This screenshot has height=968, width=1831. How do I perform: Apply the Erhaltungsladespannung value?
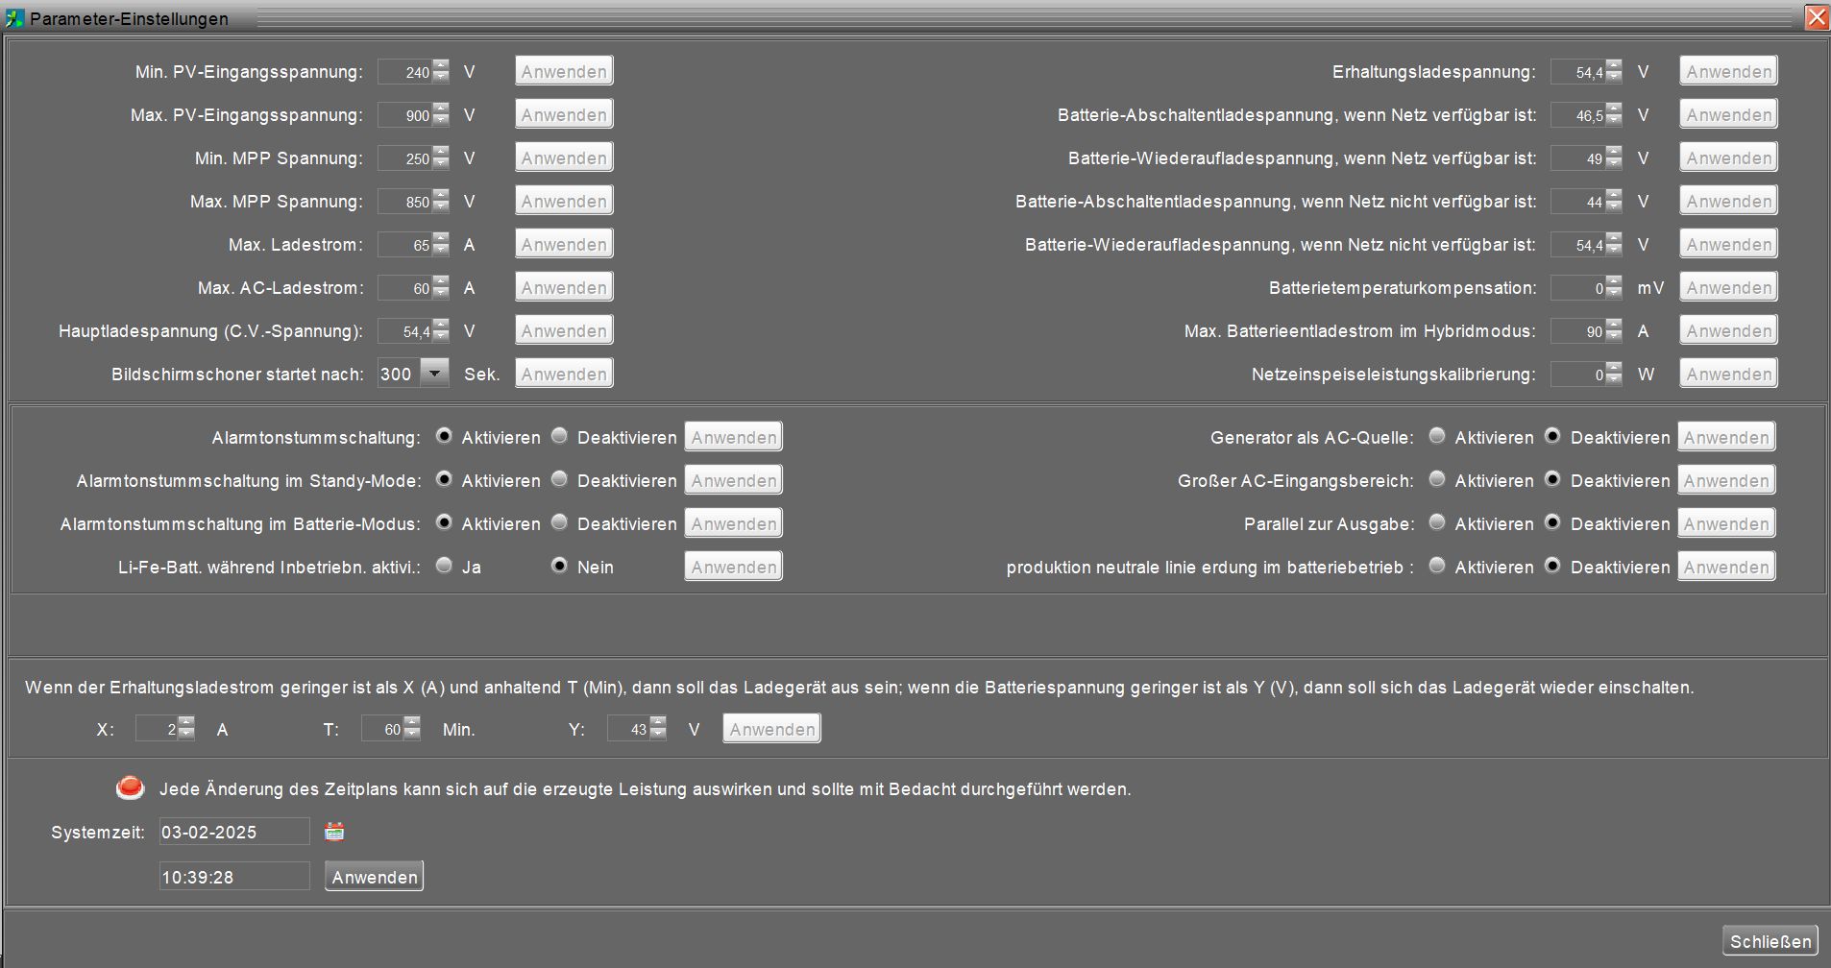tap(1728, 71)
